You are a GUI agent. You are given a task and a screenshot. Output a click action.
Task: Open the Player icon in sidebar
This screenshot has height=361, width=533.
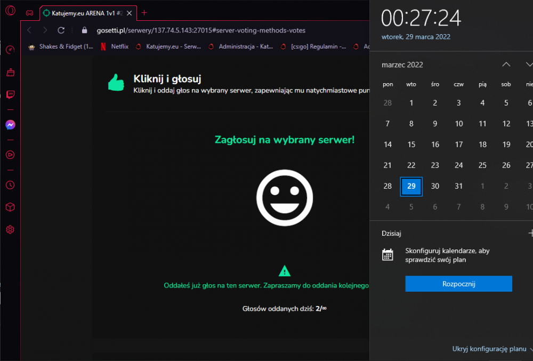10,155
